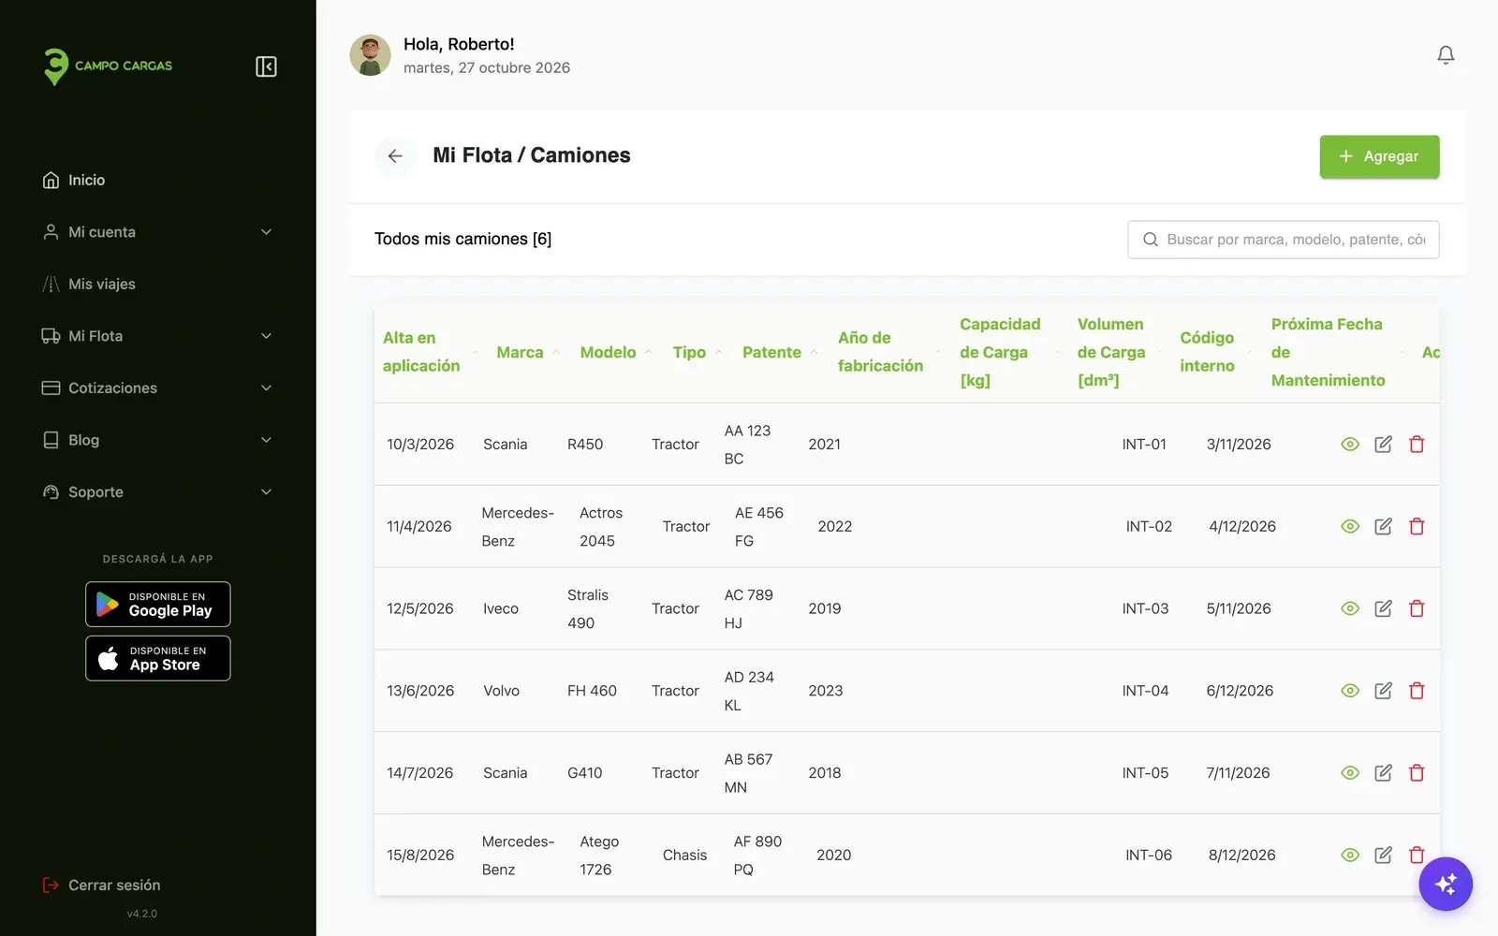The width and height of the screenshot is (1498, 936).
Task: View details of the INT-05 truck
Action: (1350, 773)
